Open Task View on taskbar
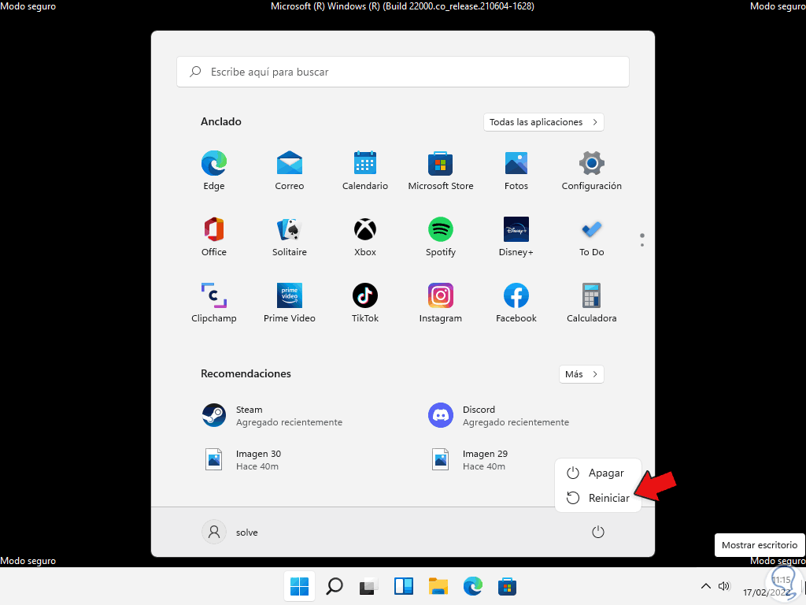Image resolution: width=806 pixels, height=605 pixels. pyautogui.click(x=368, y=586)
